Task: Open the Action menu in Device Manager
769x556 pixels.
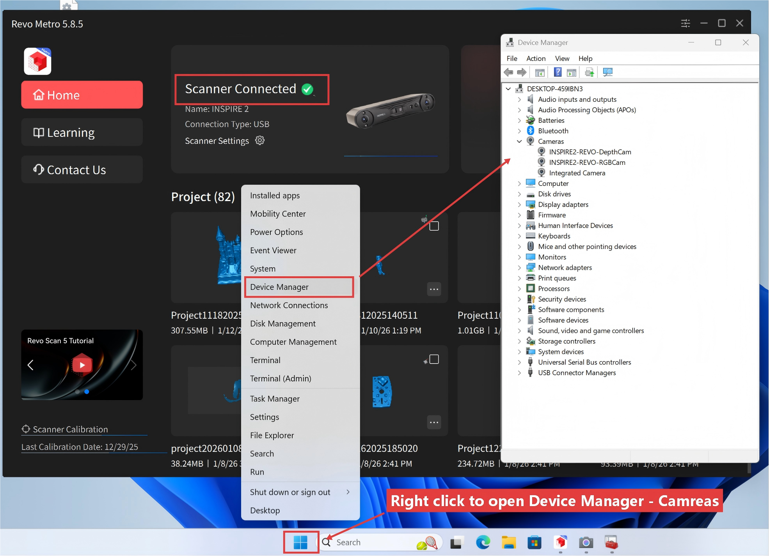Action: 536,58
